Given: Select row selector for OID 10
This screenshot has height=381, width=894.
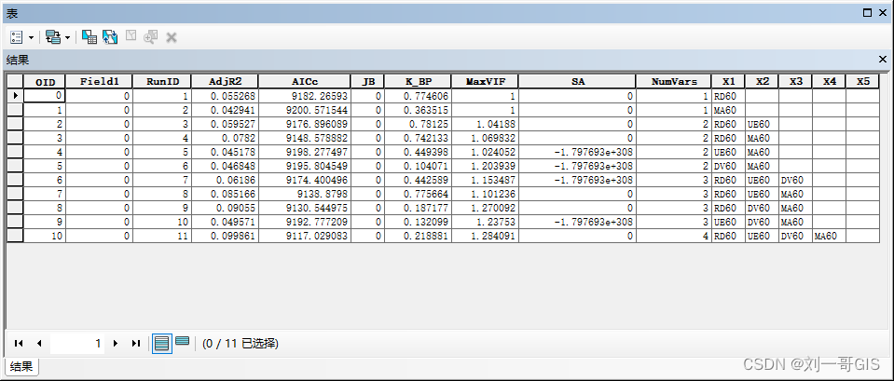Looking at the screenshot, I should (x=15, y=236).
